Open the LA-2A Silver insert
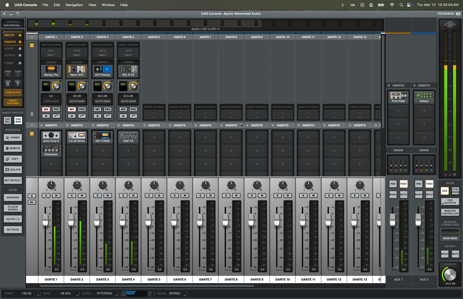This screenshot has width=463, height=299. (77, 137)
